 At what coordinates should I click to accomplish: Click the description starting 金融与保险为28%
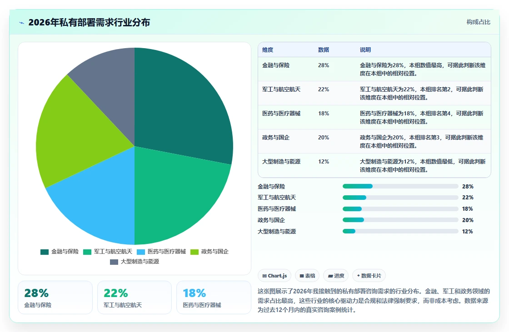click(423, 69)
